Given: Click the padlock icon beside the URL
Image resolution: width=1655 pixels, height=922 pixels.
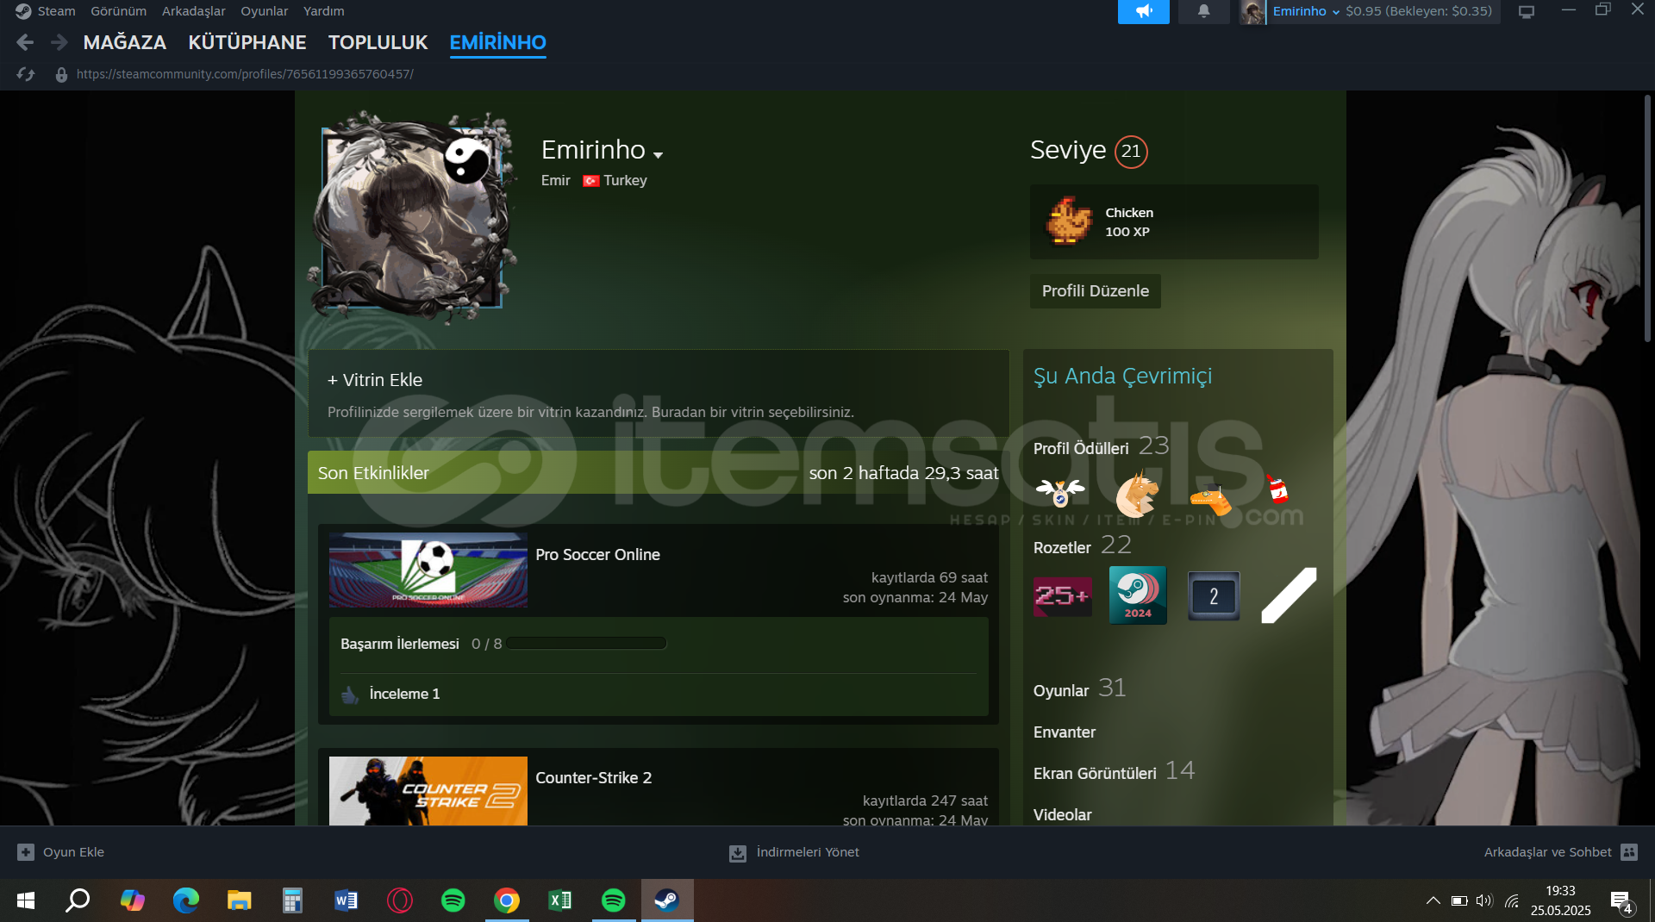Looking at the screenshot, I should pos(61,75).
